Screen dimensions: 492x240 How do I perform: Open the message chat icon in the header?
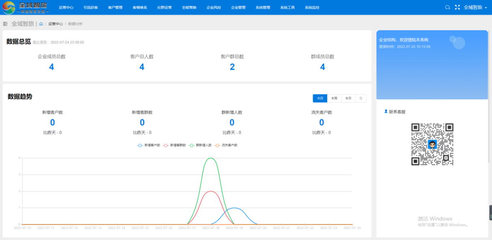pos(448,7)
